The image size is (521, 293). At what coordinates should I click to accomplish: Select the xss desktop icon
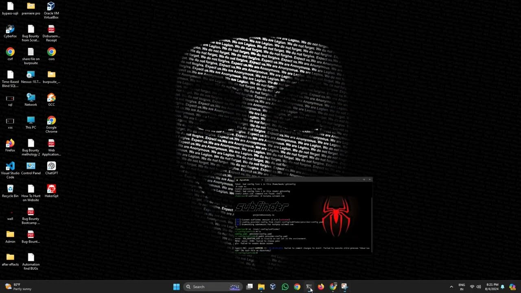point(10,123)
